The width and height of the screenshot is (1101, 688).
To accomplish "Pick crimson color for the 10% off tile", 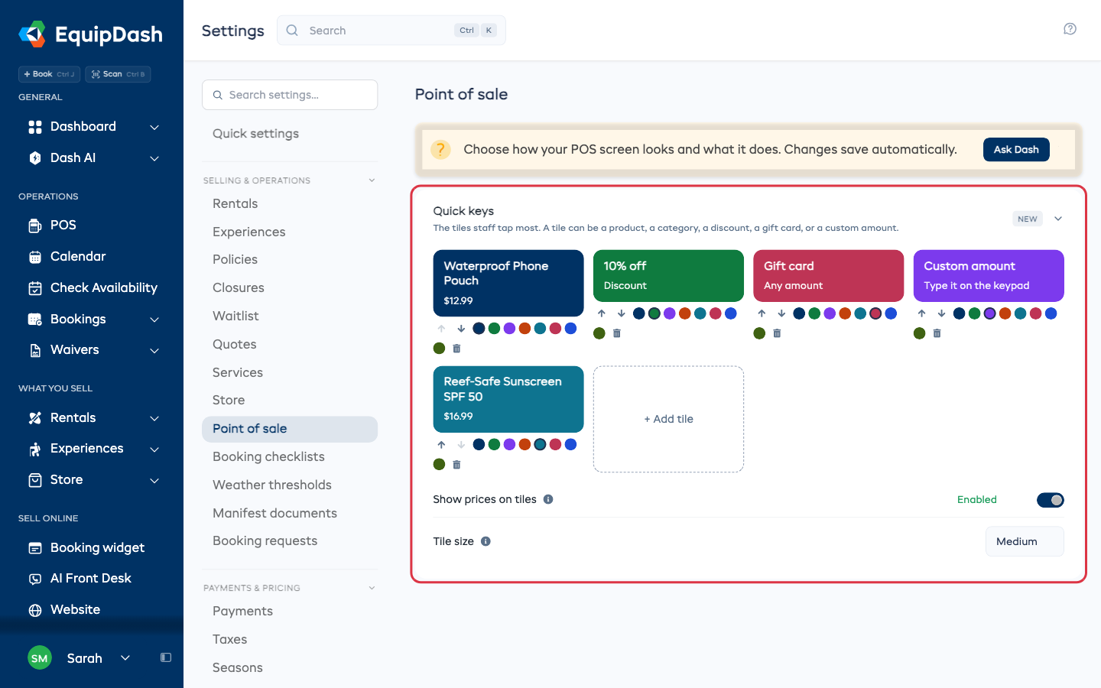I will point(715,313).
